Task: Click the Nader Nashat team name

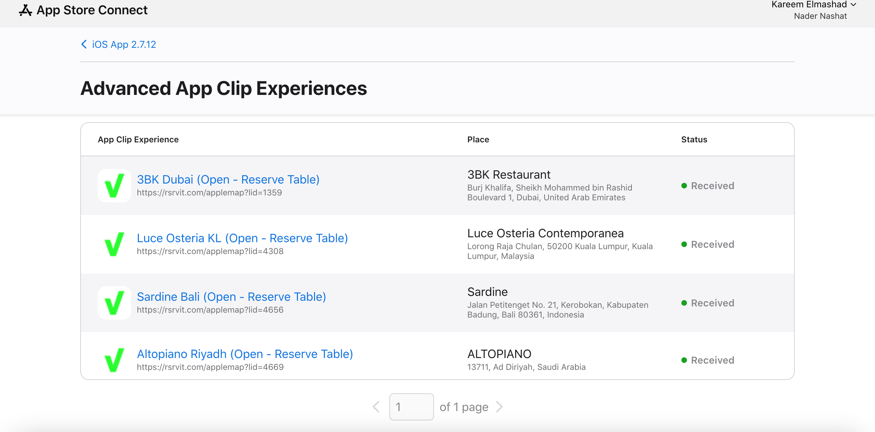Action: [x=820, y=16]
